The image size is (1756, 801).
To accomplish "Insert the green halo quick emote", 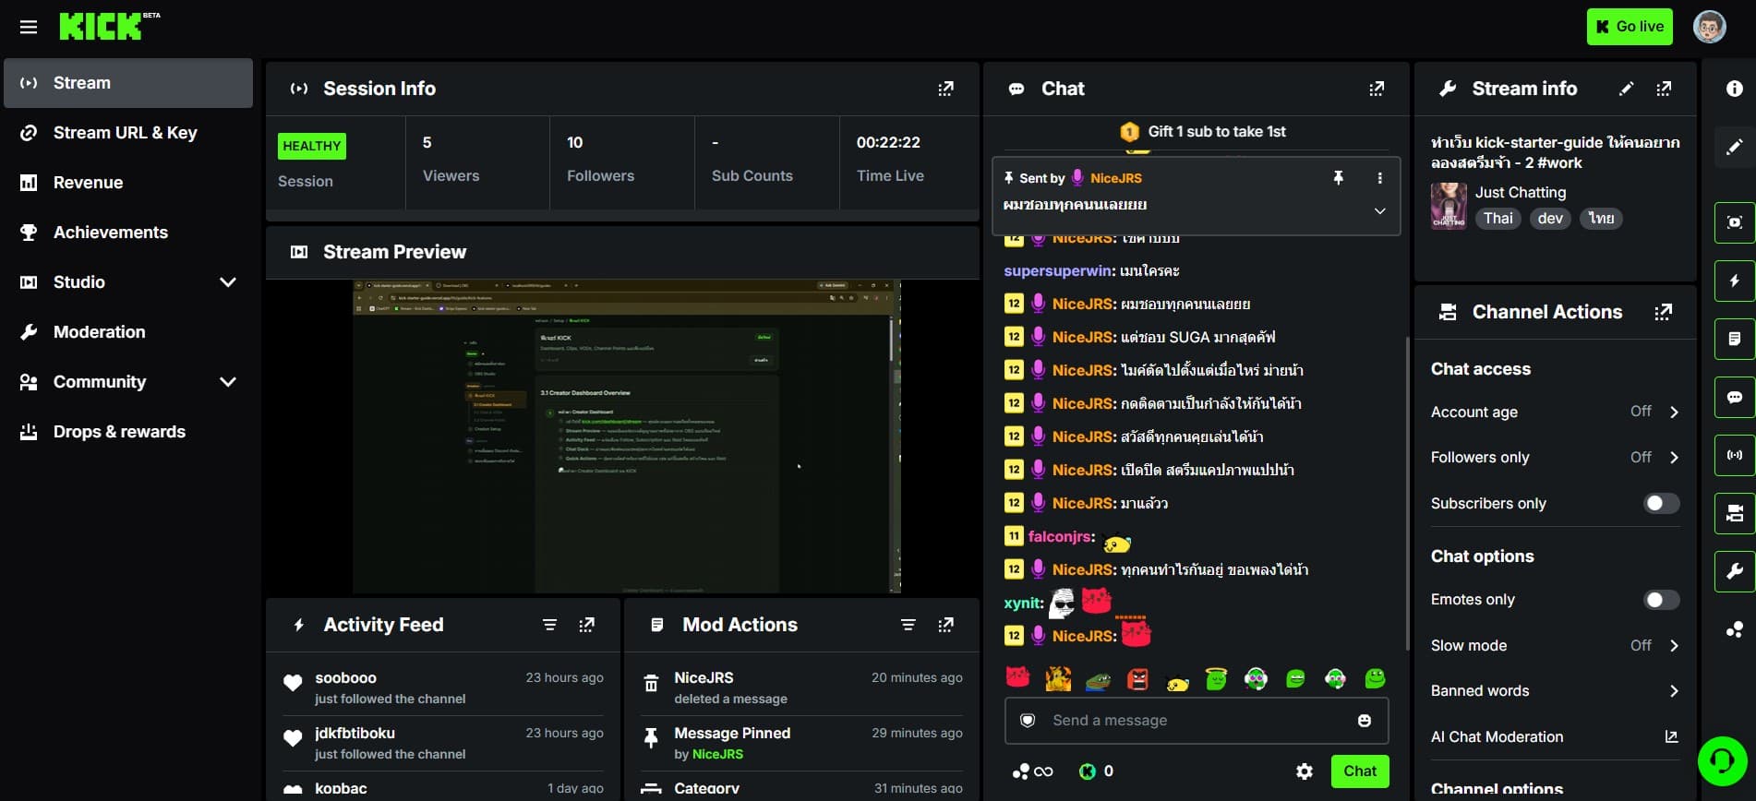I will (1216, 679).
